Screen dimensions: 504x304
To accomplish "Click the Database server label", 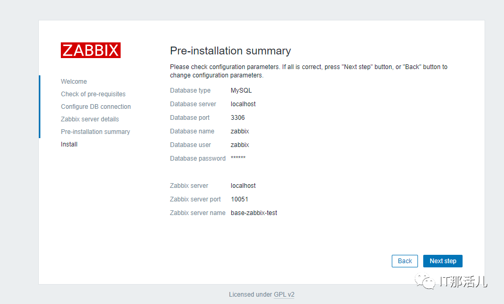I will (x=193, y=104).
